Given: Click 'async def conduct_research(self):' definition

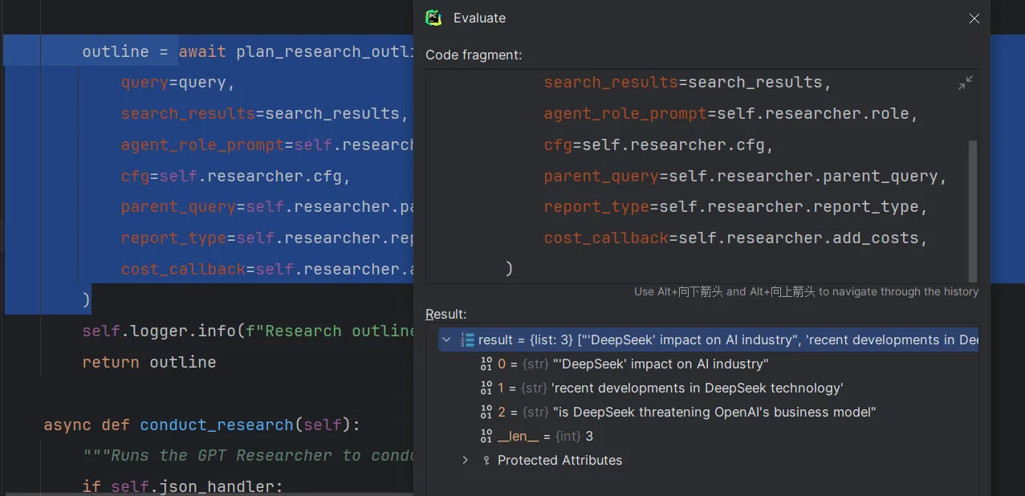Looking at the screenshot, I should [x=202, y=425].
